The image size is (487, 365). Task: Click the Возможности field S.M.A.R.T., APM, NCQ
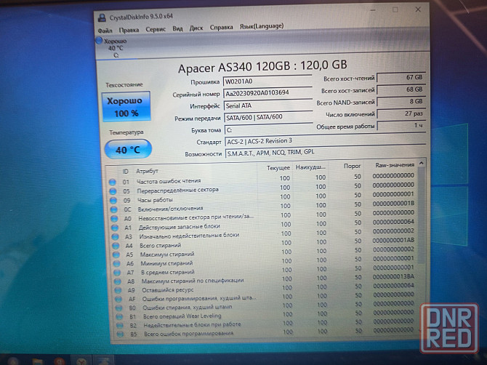(x=325, y=152)
